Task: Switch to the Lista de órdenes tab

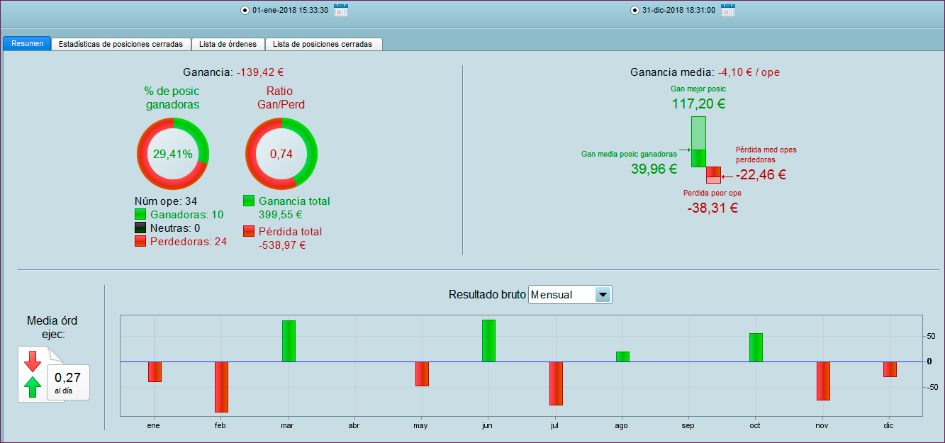Action: pyautogui.click(x=228, y=43)
